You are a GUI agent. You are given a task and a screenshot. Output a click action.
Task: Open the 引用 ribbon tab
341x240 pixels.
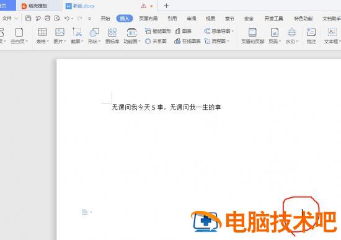[172, 19]
